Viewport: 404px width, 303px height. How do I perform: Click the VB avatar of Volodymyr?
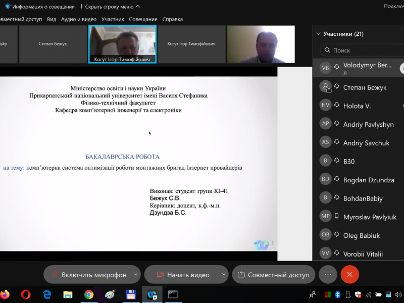[326, 68]
